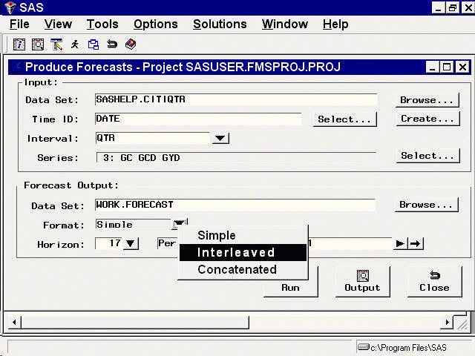This screenshot has height=356, width=475.
Task: Open the Tools menu
Action: (x=102, y=24)
